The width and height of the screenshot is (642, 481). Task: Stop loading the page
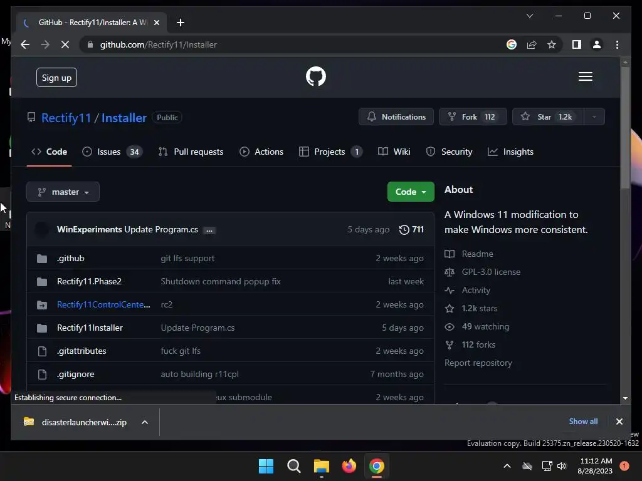coord(65,44)
